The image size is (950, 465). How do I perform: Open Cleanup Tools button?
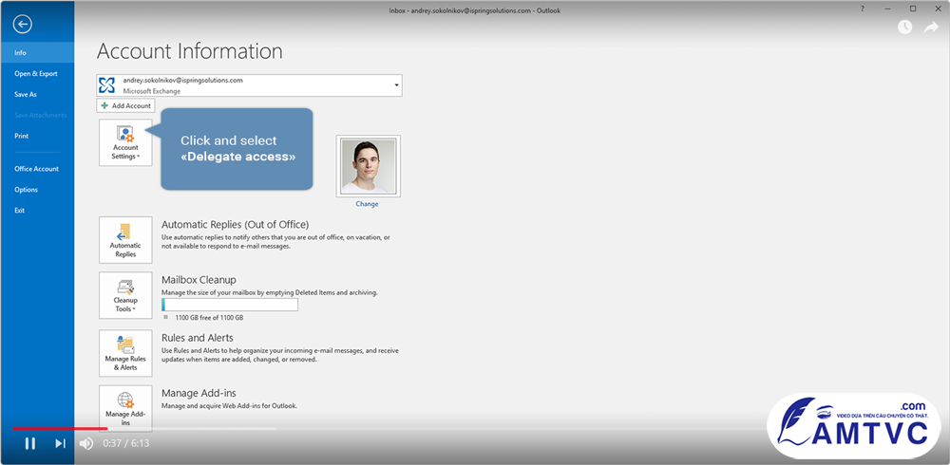(125, 295)
